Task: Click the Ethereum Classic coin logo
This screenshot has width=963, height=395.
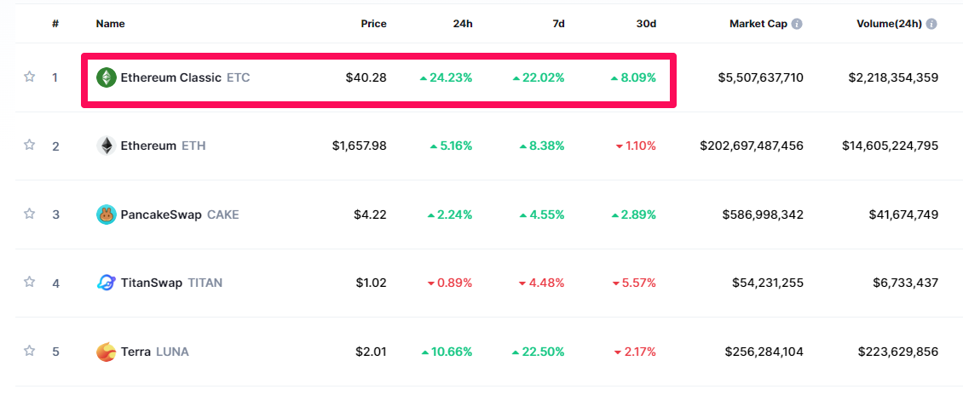Action: click(x=106, y=77)
